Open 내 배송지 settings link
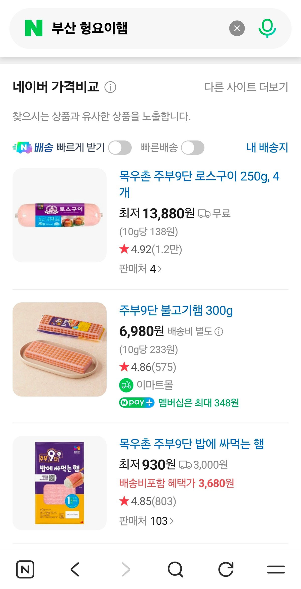The height and width of the screenshot is (589, 301). (267, 148)
